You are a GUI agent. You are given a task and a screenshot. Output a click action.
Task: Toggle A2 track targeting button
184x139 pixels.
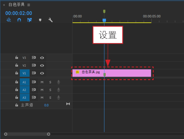(x=24, y=90)
